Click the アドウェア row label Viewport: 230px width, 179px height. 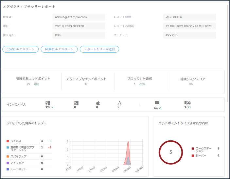pyautogui.click(x=17, y=163)
